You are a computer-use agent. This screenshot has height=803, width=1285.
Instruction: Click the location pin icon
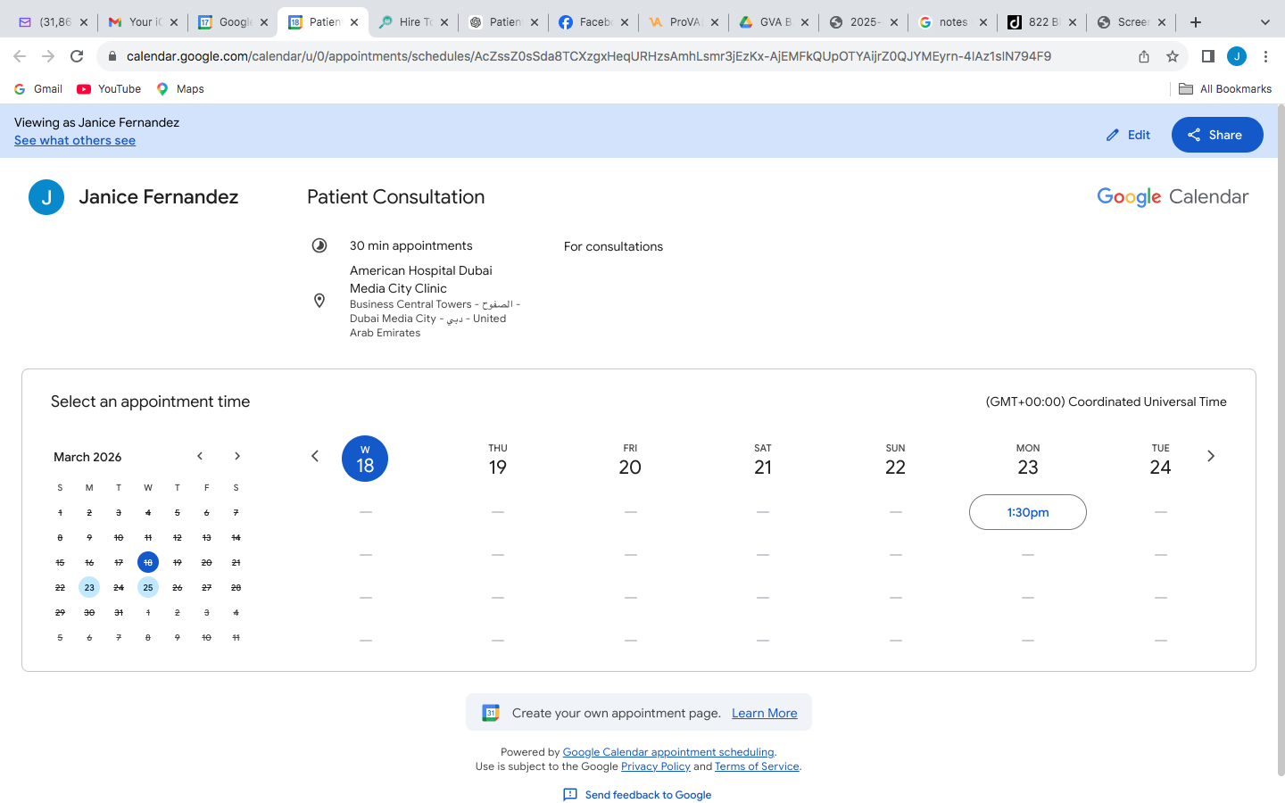pos(319,301)
